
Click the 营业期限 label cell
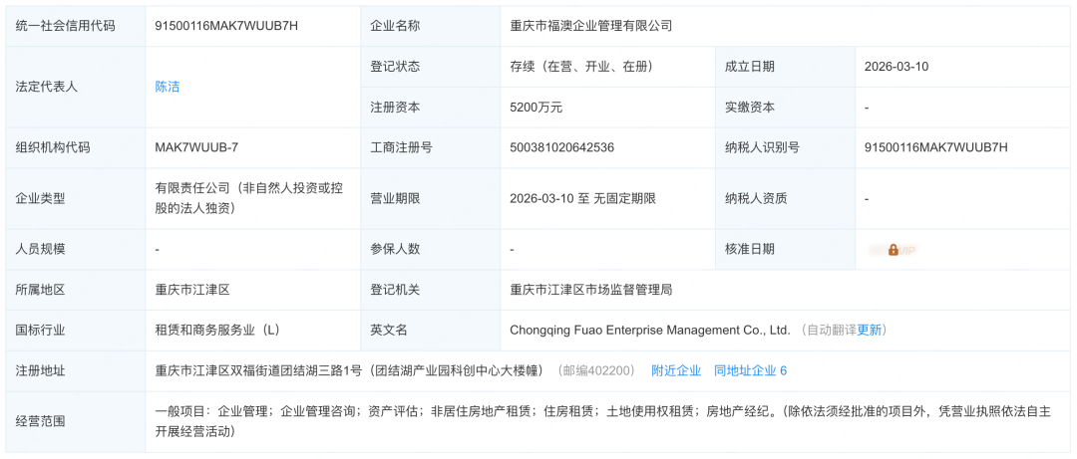click(x=431, y=199)
